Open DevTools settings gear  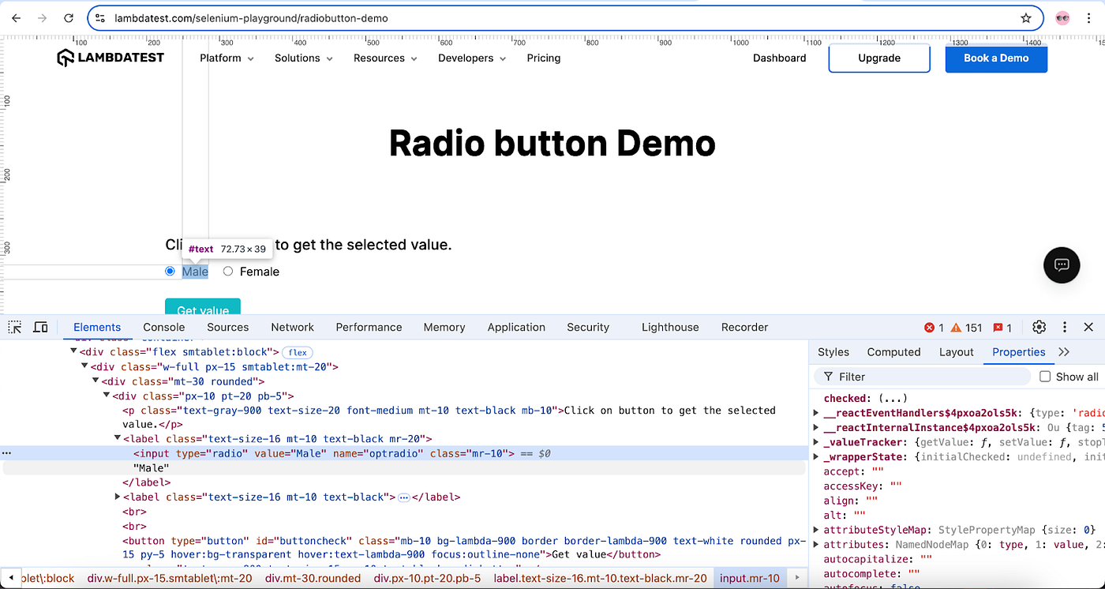[x=1039, y=327]
